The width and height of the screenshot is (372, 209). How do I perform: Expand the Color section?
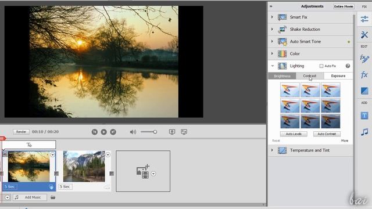[272, 53]
